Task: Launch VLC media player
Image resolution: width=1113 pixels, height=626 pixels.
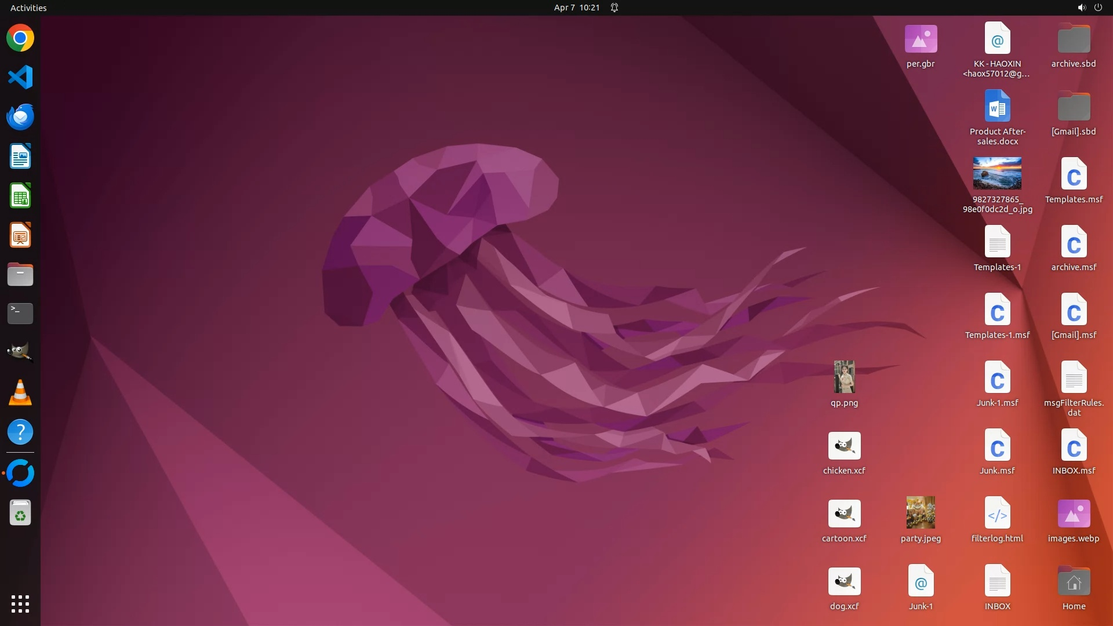Action: (20, 392)
